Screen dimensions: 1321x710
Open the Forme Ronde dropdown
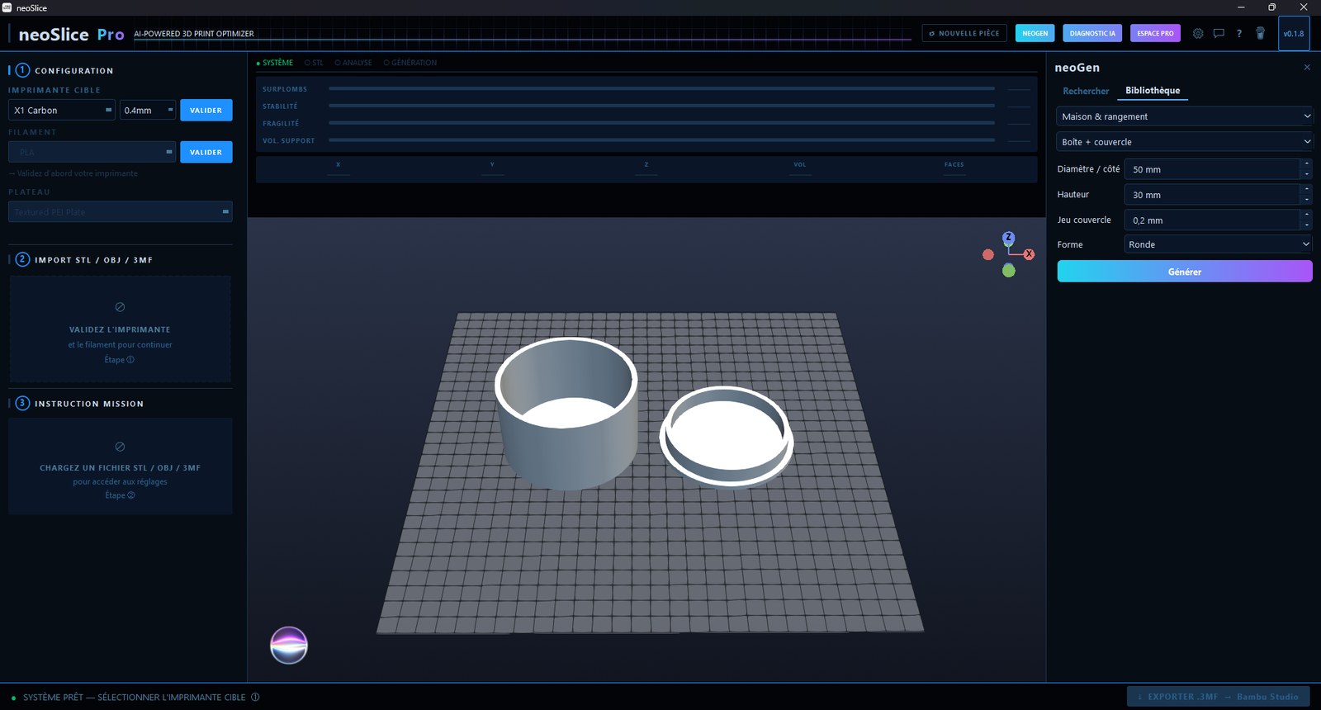point(1218,244)
